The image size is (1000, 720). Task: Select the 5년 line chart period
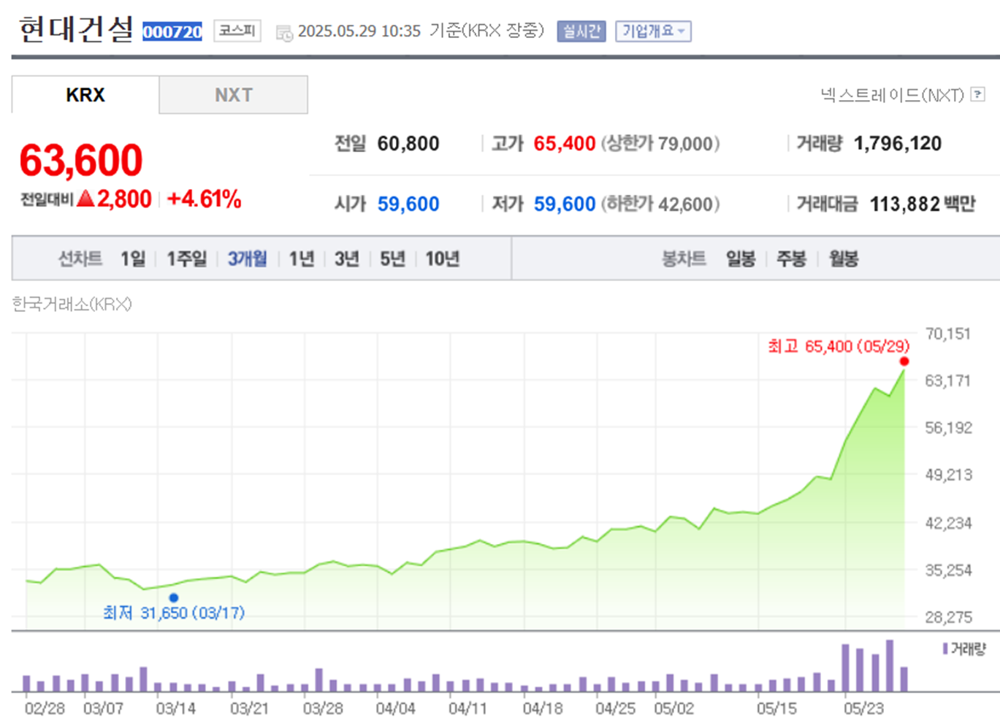[392, 258]
